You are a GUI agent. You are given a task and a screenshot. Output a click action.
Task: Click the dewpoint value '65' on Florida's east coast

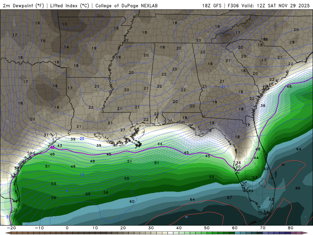tap(266, 169)
